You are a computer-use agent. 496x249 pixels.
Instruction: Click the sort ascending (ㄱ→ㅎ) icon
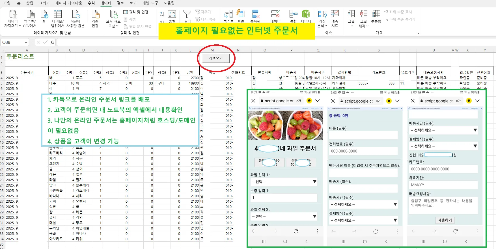click(162, 14)
